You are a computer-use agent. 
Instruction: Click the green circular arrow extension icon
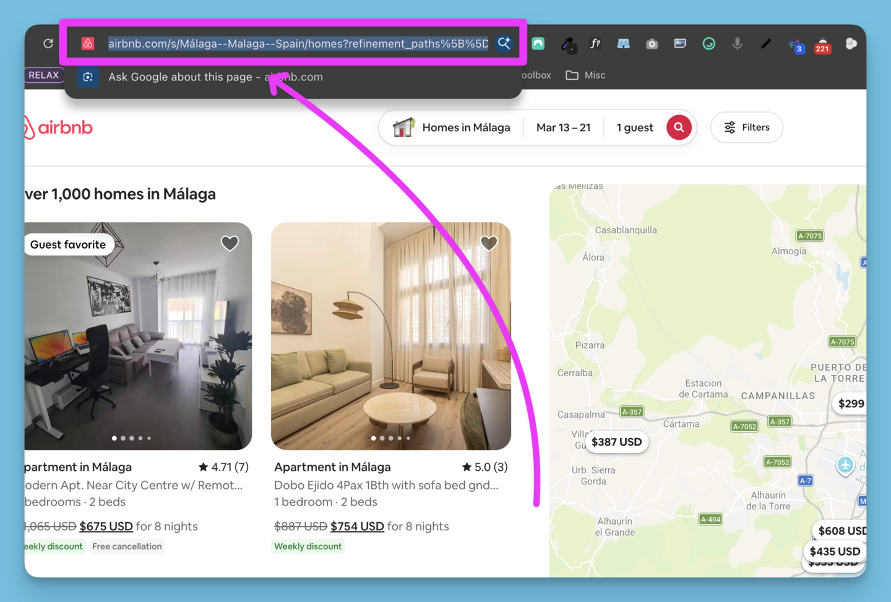point(708,43)
